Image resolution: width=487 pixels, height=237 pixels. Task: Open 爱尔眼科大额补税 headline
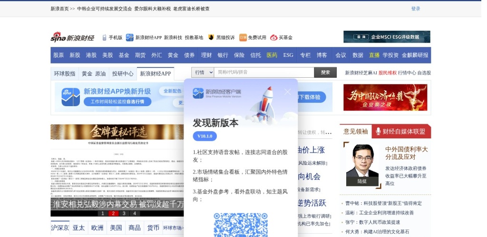[x=153, y=9]
